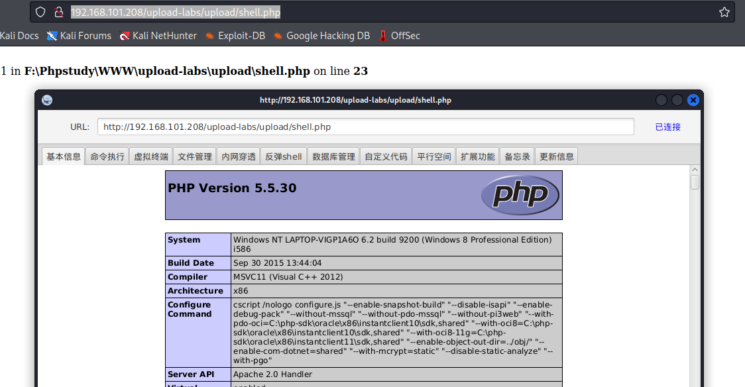Click the insecure connection padlock icon
745x387 pixels.
point(59,12)
